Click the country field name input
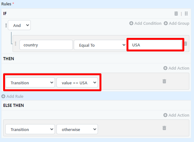 (46, 45)
